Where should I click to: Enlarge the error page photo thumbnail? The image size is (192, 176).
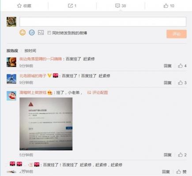pos(46,124)
